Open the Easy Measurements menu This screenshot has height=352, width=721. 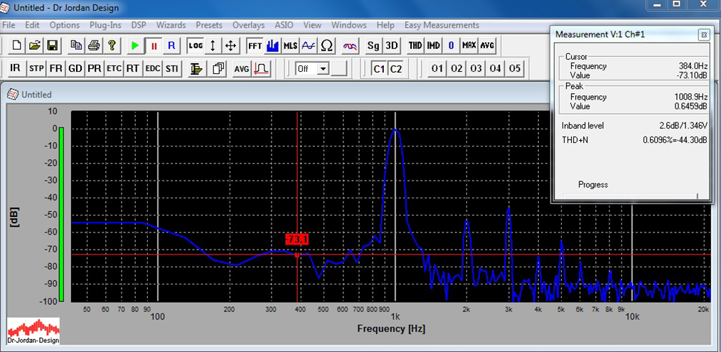(442, 25)
